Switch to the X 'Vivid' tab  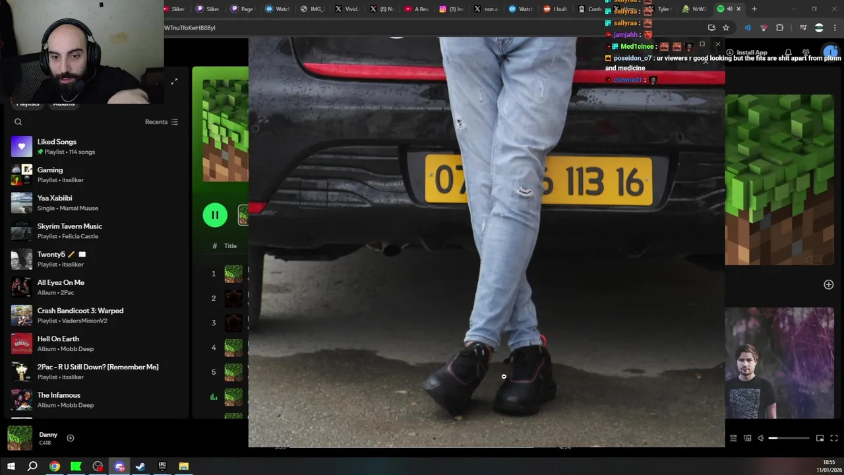point(347,9)
